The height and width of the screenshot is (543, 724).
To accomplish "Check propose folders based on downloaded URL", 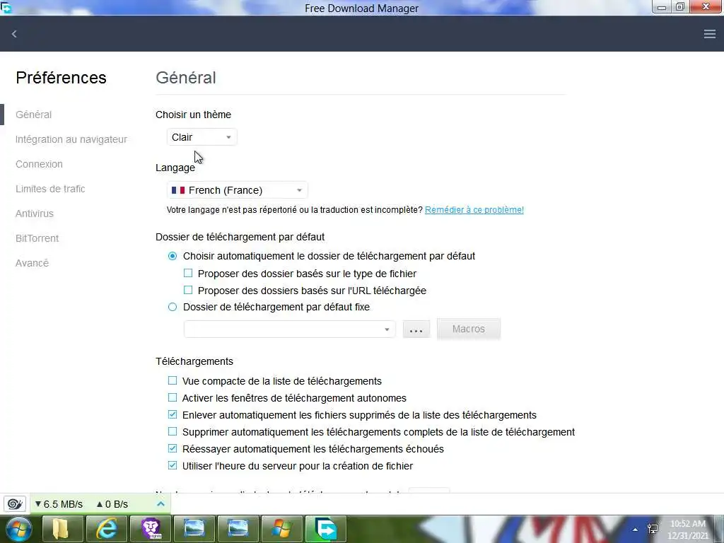I will tap(188, 291).
